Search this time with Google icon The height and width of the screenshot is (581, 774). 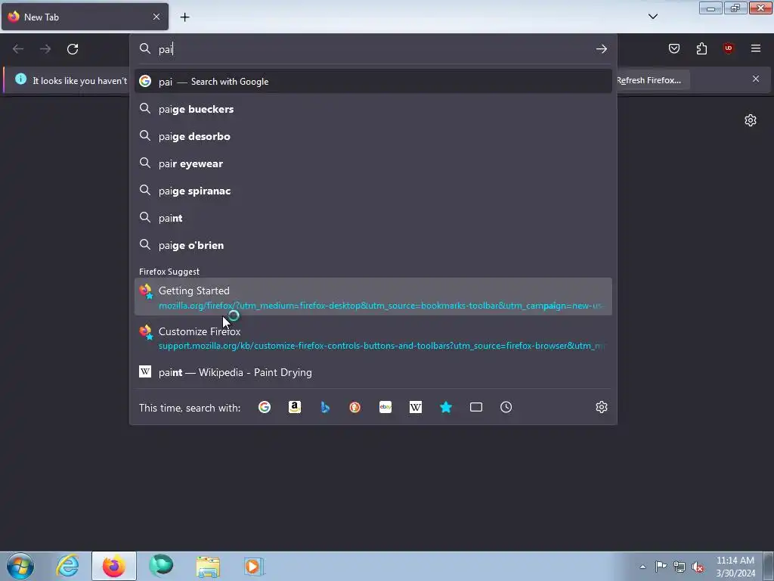(x=265, y=407)
